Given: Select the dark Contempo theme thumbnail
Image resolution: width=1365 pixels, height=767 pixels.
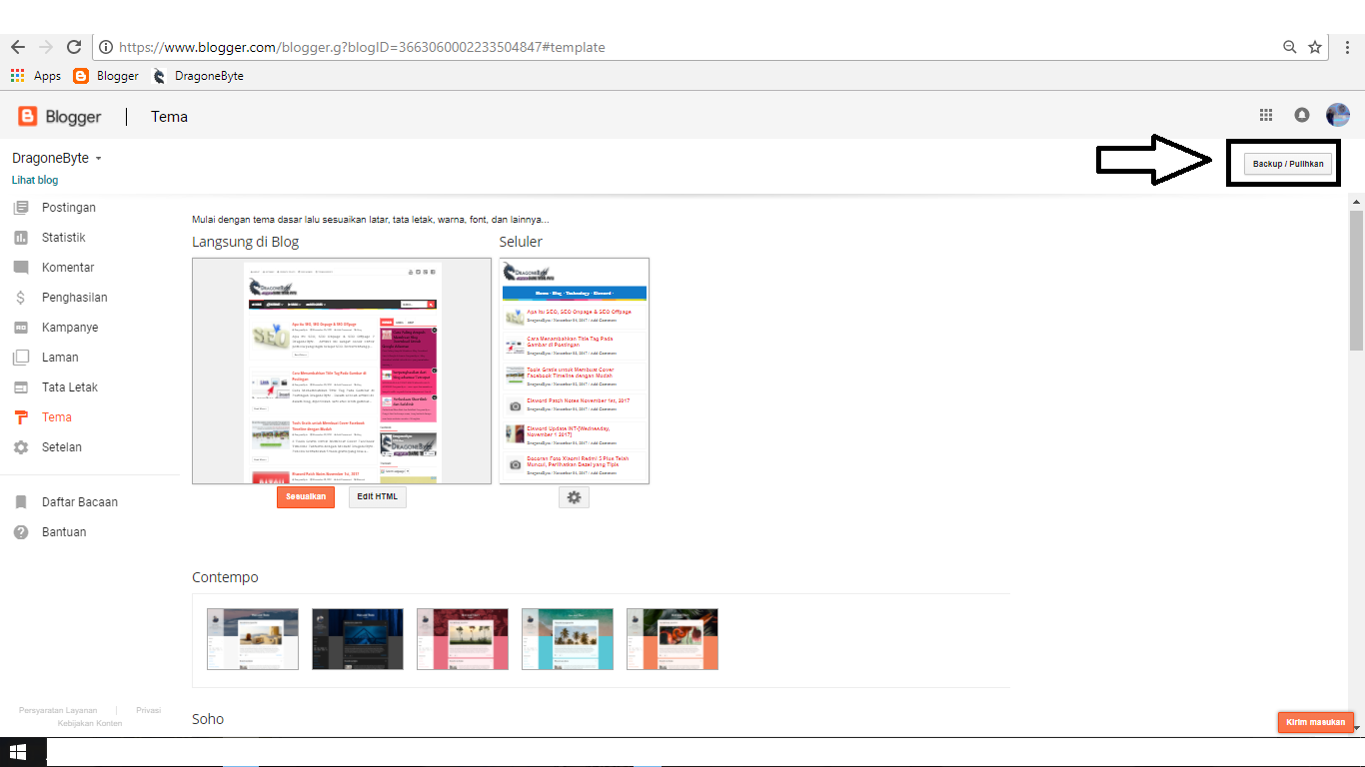Looking at the screenshot, I should (x=358, y=639).
